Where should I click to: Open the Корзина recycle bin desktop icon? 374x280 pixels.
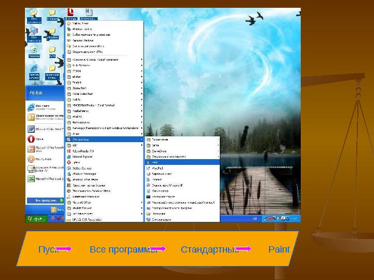(34, 52)
